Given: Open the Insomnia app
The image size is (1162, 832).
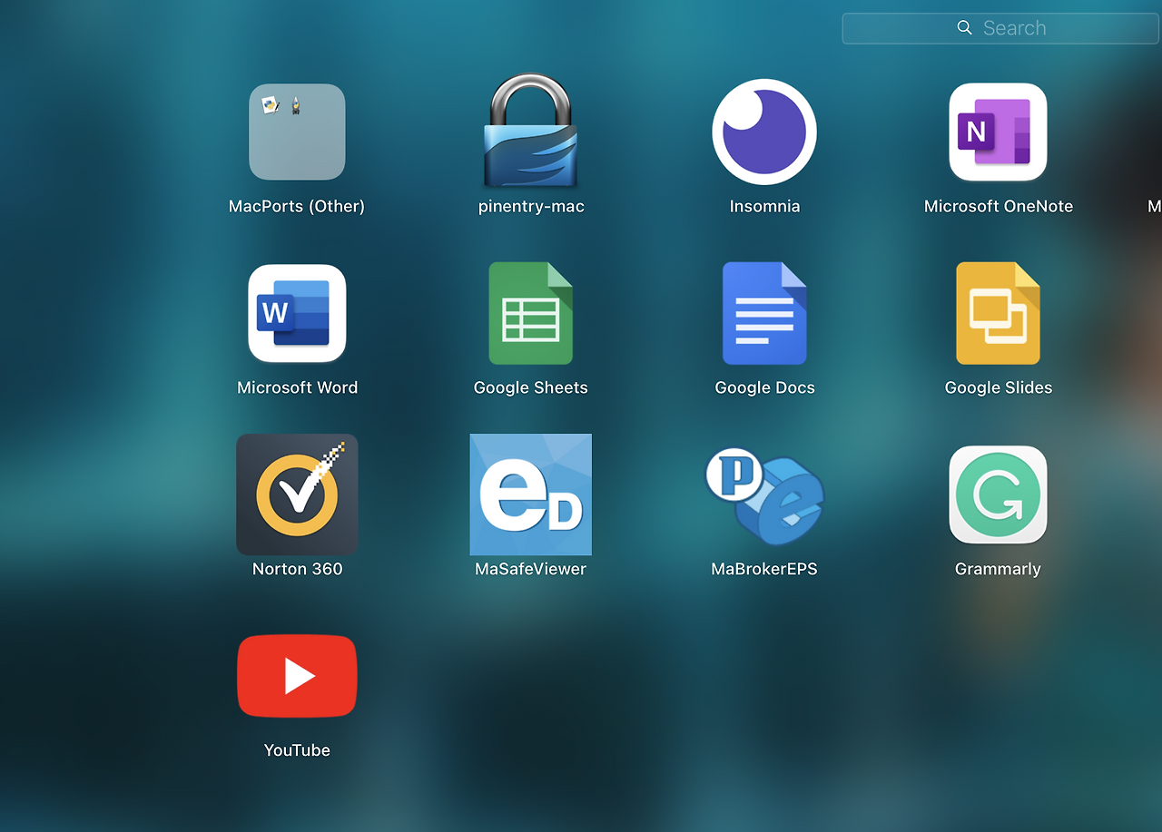Looking at the screenshot, I should (764, 132).
